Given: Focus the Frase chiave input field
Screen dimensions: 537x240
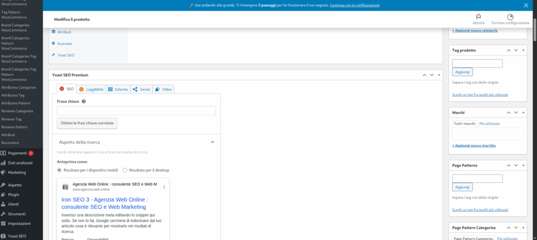Looking at the screenshot, I should (136, 111).
